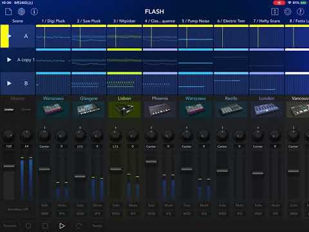The height and width of the screenshot is (232, 309).
Task: Solo the Lisbon track
Action: [x=116, y=205]
